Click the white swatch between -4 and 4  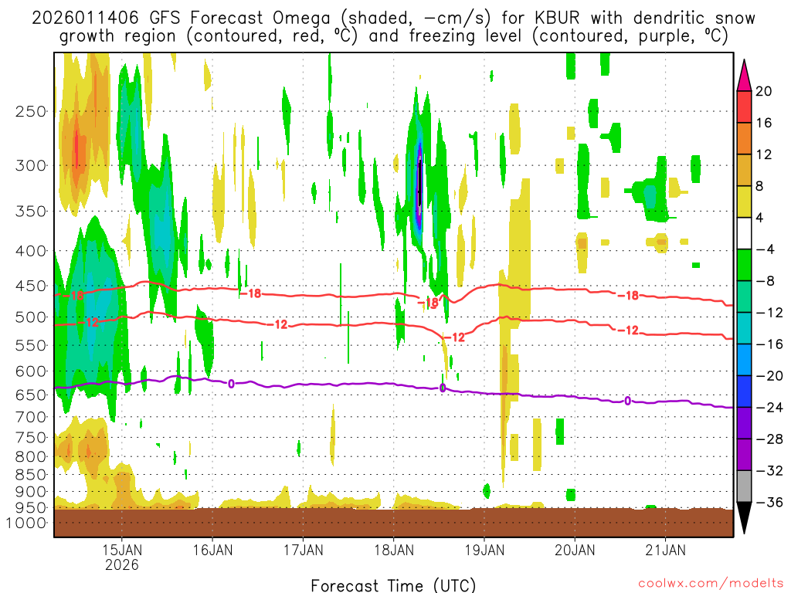(744, 233)
